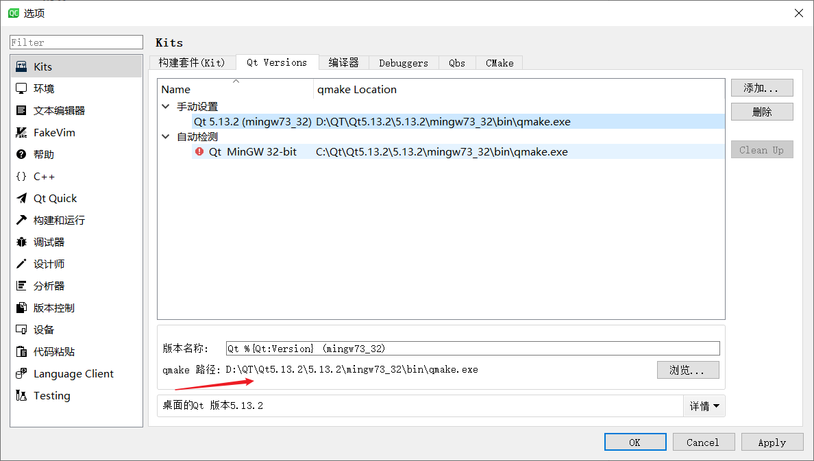Switch to the Qt Versions tab
Image resolution: width=814 pixels, height=461 pixels.
277,62
